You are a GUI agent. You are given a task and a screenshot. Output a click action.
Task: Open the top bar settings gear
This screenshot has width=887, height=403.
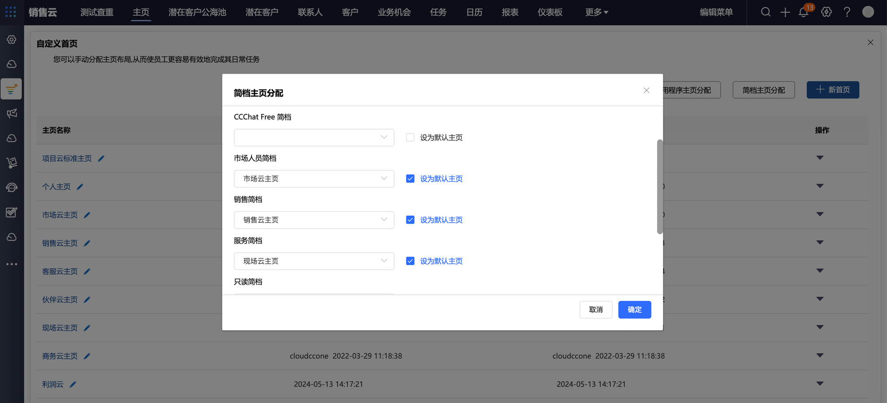click(x=826, y=12)
